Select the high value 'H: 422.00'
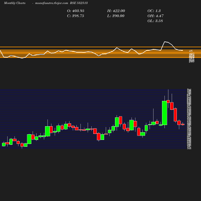The height and width of the screenshot is (201, 201). [116, 11]
